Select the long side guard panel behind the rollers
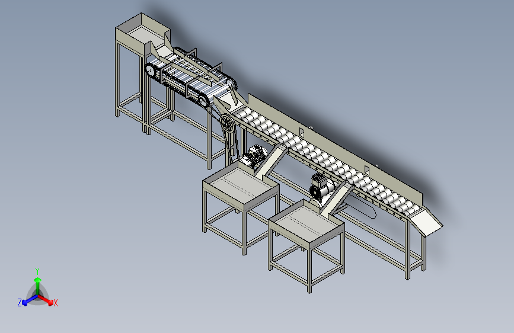 pyautogui.click(x=335, y=149)
